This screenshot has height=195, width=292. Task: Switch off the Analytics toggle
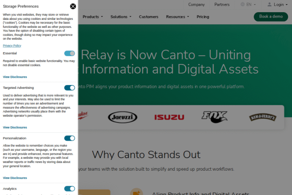pyautogui.click(x=70, y=189)
